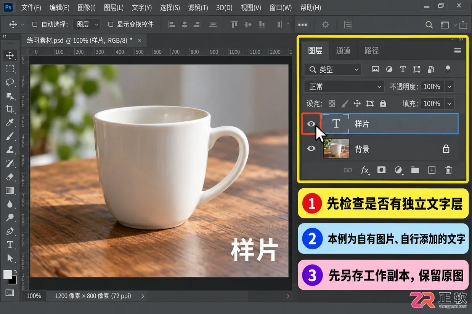This screenshot has width=472, height=314.
Task: Select the Eyedropper tool
Action: (x=10, y=123)
